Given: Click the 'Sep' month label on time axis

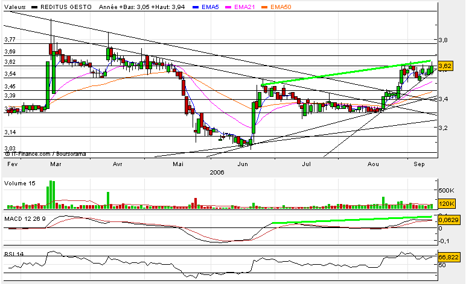Looking at the screenshot, I should point(419,164).
